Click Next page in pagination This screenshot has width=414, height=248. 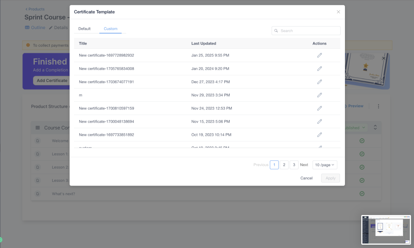click(x=304, y=165)
